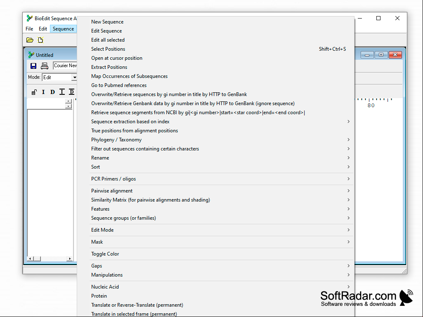
Task: Click the plain I insert icon
Action: pyautogui.click(x=43, y=92)
